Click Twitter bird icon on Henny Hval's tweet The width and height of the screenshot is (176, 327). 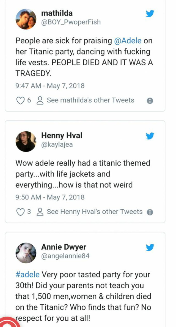(150, 136)
